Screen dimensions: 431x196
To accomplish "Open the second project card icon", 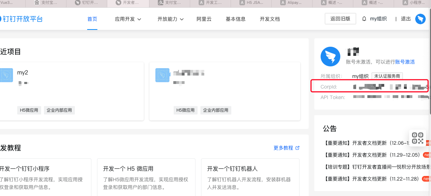I will (162, 75).
